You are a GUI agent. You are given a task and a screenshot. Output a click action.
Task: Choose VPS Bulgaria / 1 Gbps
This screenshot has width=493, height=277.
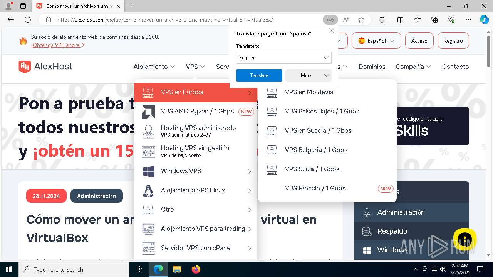[327, 150]
